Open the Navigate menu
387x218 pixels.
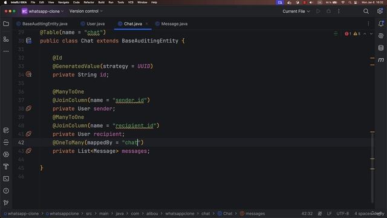(63, 2)
